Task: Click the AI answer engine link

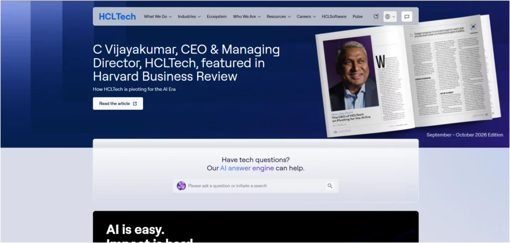Action: (x=247, y=168)
